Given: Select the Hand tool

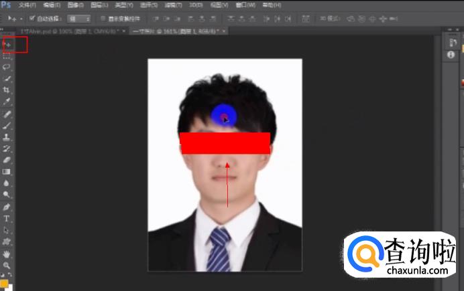Looking at the screenshot, I should click(7, 254).
